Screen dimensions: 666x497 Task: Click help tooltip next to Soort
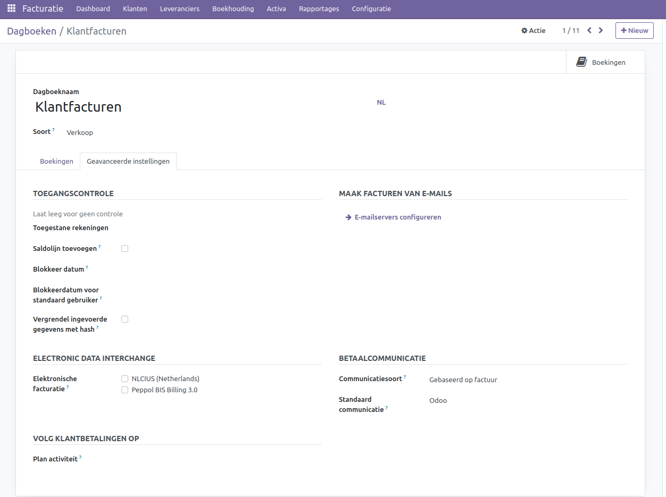coord(53,130)
